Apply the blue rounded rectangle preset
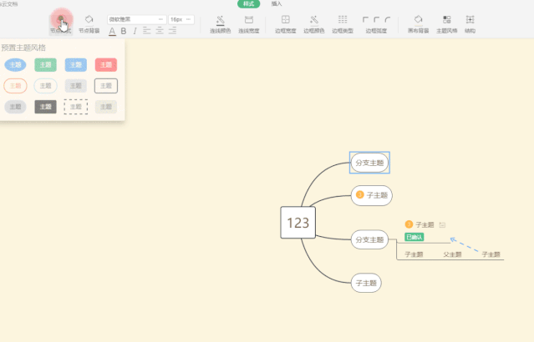This screenshot has width=534, height=342. click(x=75, y=64)
